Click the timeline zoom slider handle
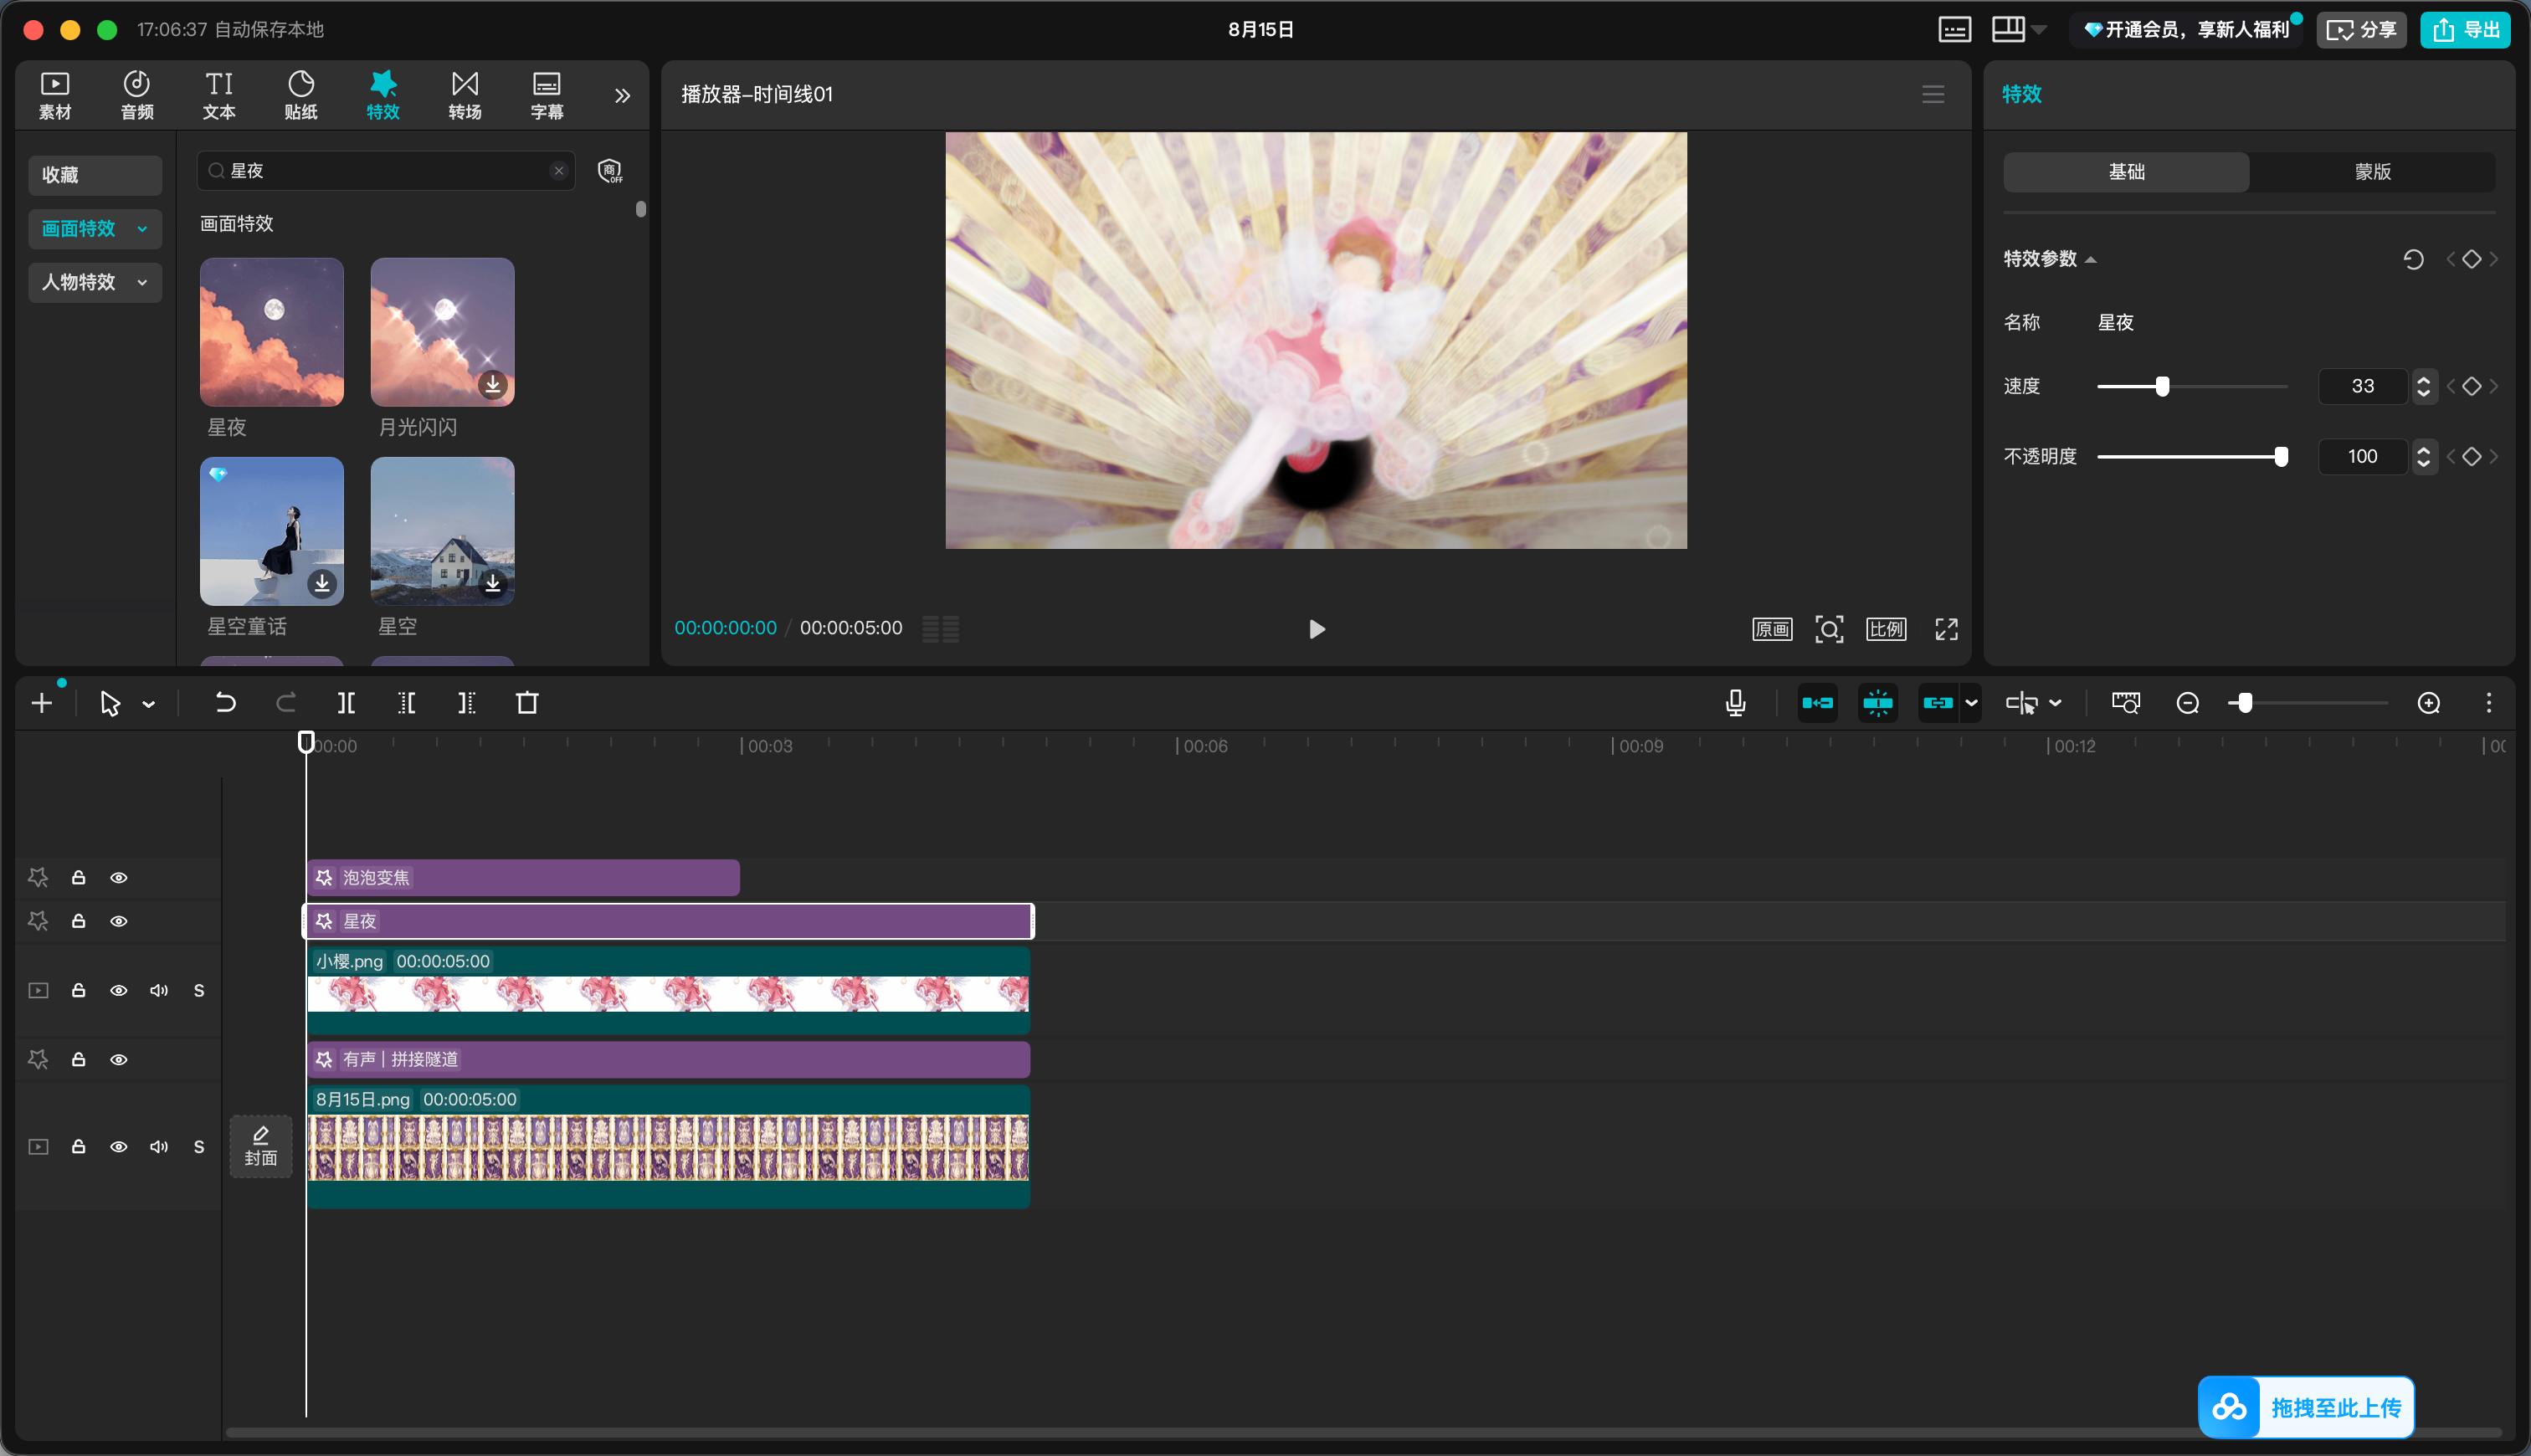The width and height of the screenshot is (2531, 1456). 2245,703
